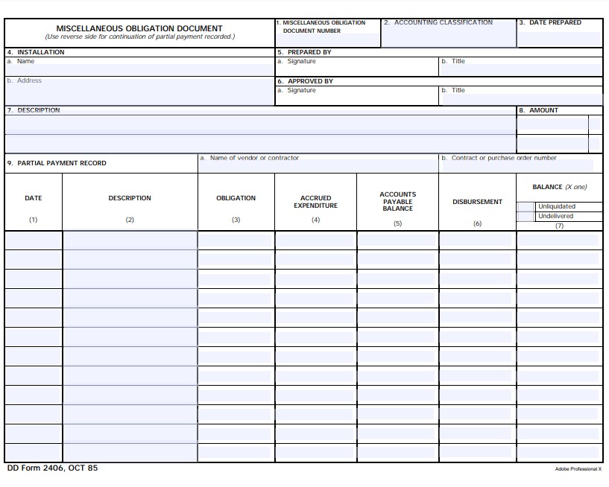609x487 pixels.
Task: Click last row Date cell in payment record
Action: 34,453
